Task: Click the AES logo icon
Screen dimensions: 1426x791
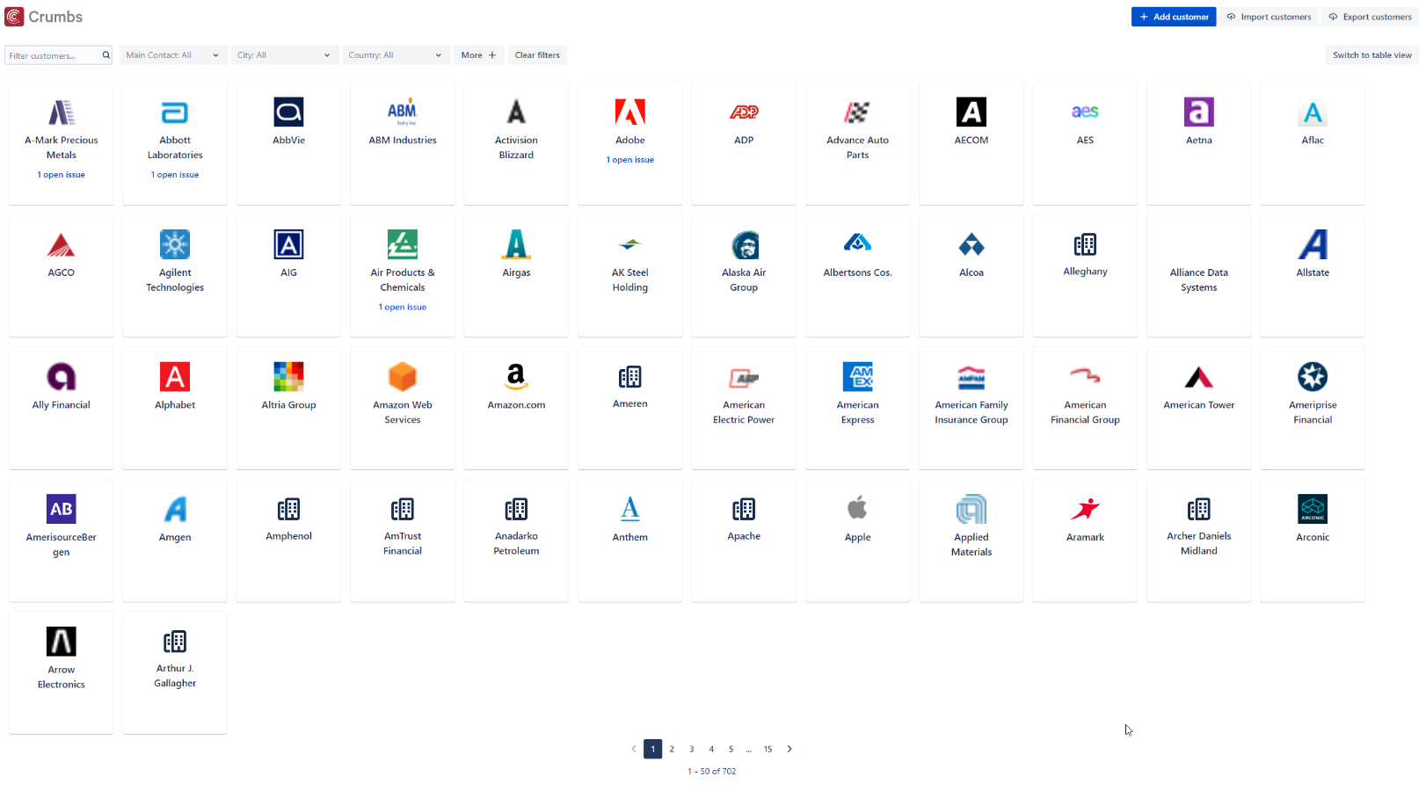Action: [1085, 112]
